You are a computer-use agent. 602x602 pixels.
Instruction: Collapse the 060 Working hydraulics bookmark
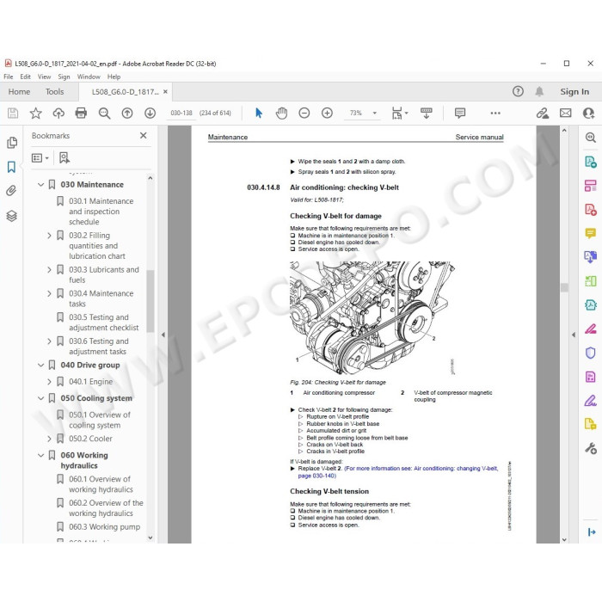[40, 455]
